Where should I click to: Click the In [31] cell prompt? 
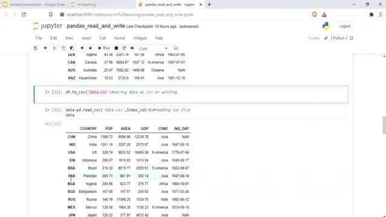pos(54,92)
